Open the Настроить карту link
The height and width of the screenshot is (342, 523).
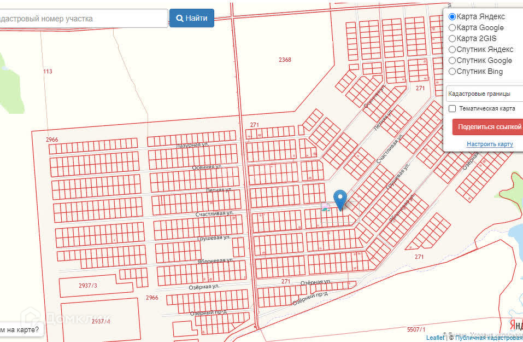point(490,144)
